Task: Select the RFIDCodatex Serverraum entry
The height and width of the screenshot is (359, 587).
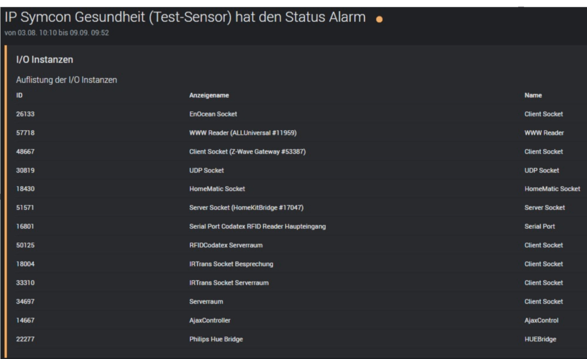Action: [x=225, y=245]
